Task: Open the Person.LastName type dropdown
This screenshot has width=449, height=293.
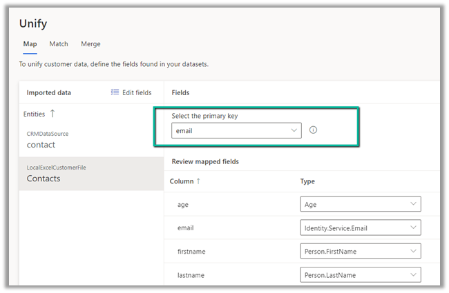Action: [x=361, y=275]
